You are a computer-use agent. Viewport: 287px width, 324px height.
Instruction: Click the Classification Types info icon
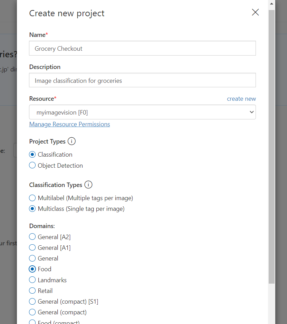click(x=88, y=185)
